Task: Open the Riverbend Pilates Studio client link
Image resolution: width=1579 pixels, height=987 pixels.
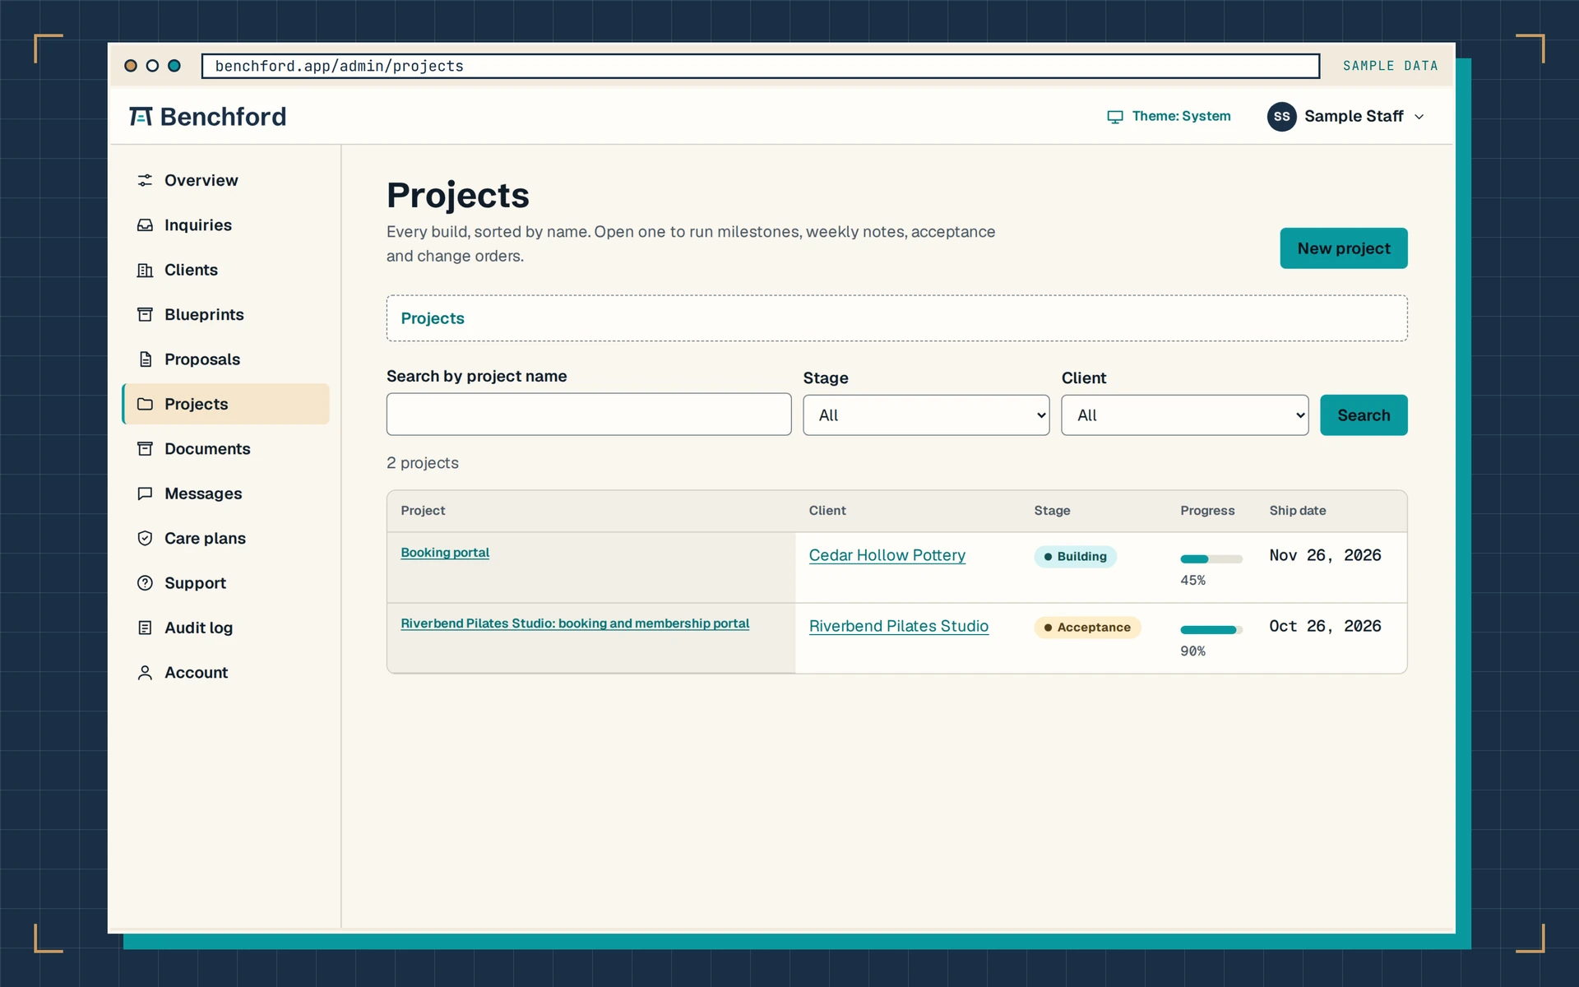Action: coord(898,626)
